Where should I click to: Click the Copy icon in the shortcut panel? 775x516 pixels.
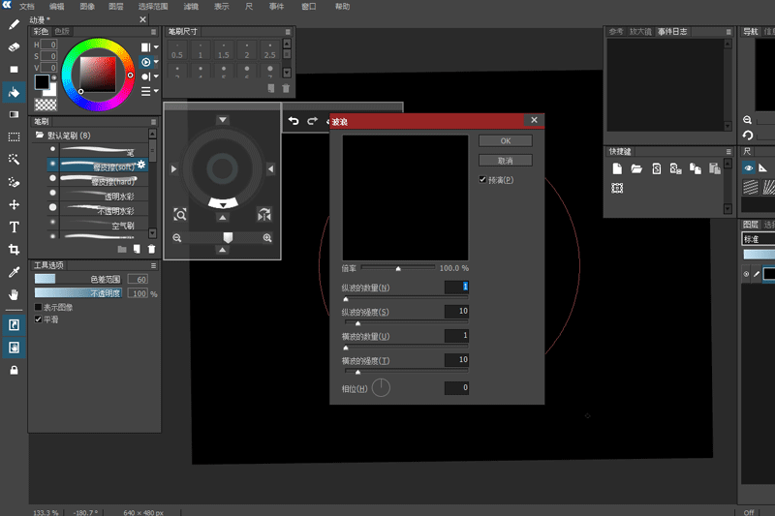pos(696,168)
